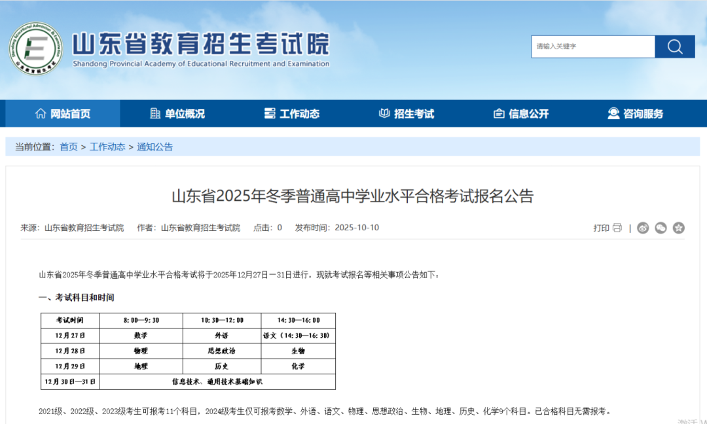
Task: Share article via Weibo icon
Action: (643, 228)
